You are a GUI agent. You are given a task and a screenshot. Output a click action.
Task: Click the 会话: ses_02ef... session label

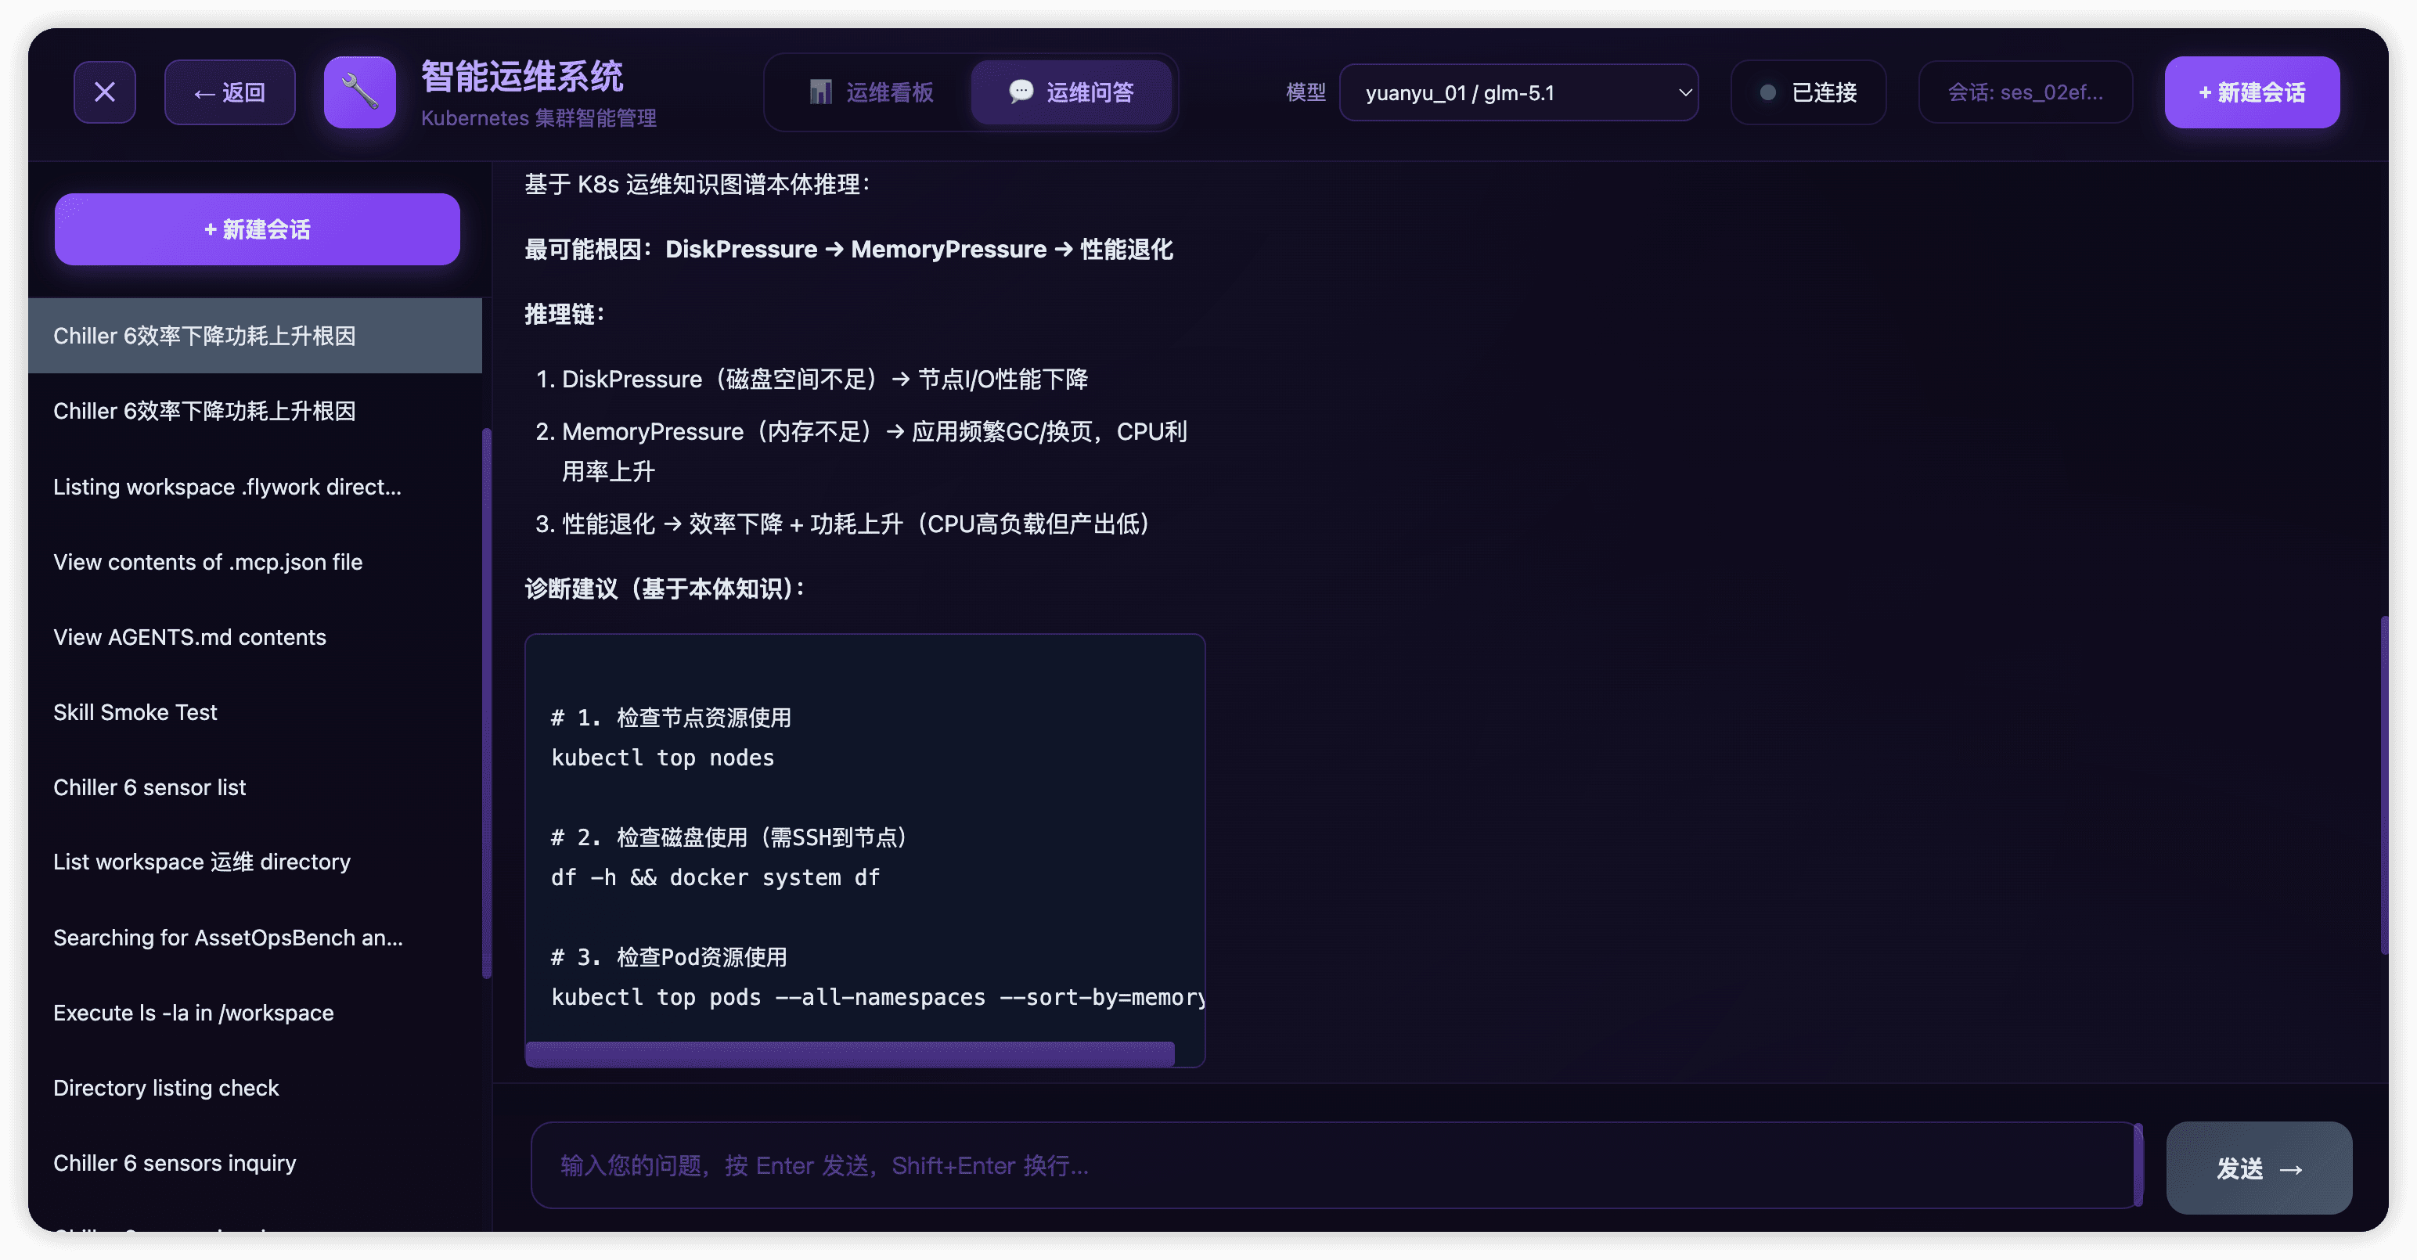coord(2025,92)
